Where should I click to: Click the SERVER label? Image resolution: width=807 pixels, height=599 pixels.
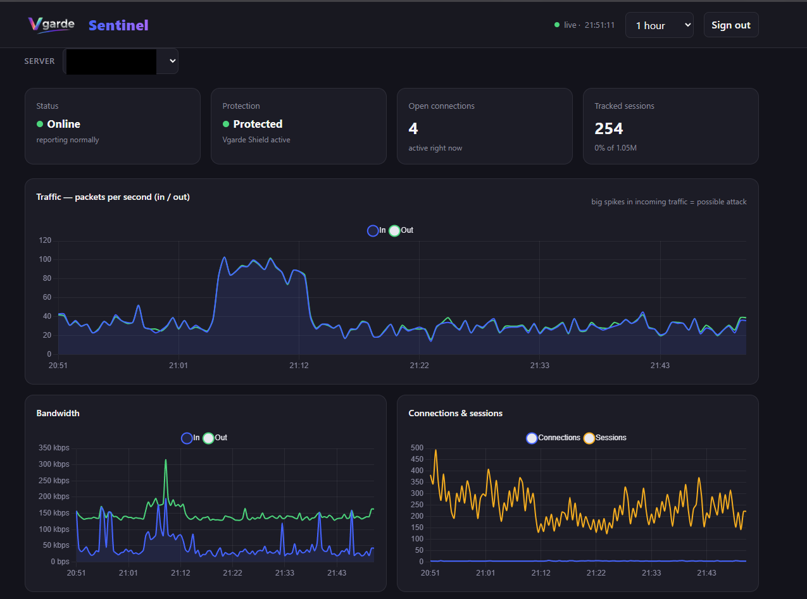40,61
